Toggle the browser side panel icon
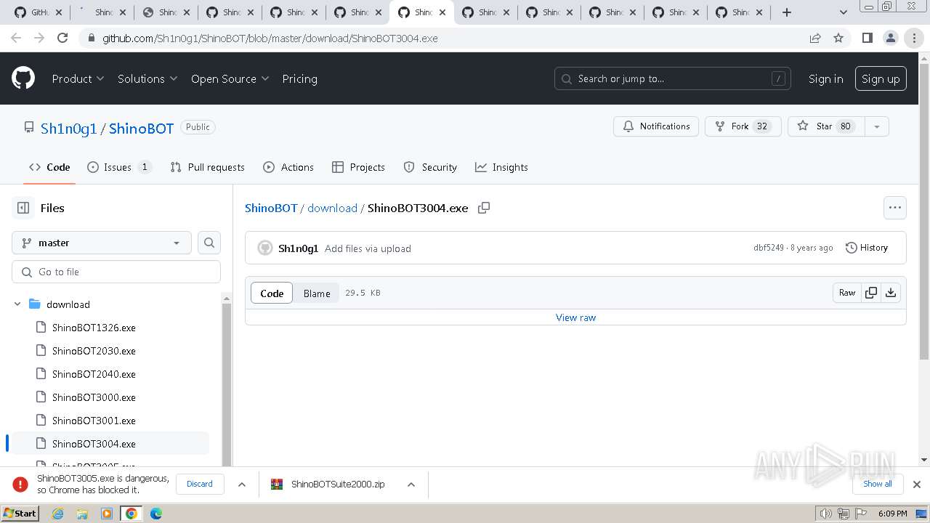Image resolution: width=930 pixels, height=523 pixels. [x=867, y=38]
